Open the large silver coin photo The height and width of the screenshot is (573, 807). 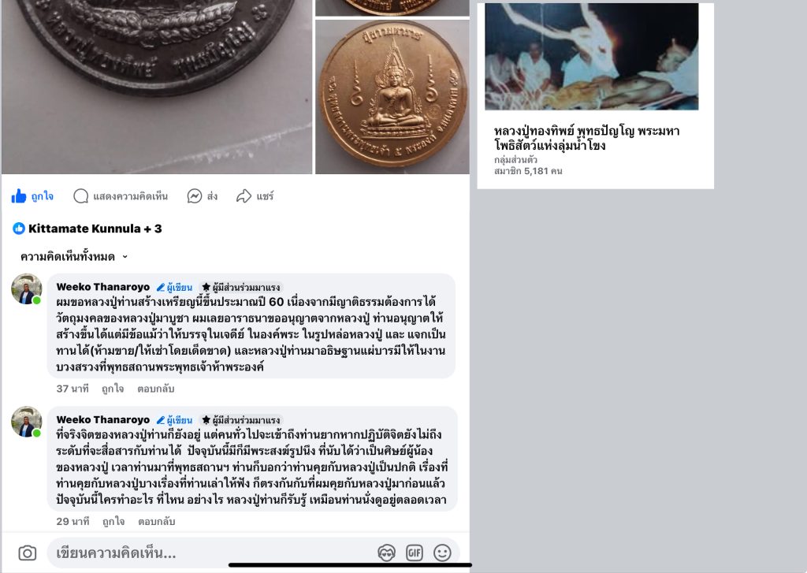(x=157, y=87)
